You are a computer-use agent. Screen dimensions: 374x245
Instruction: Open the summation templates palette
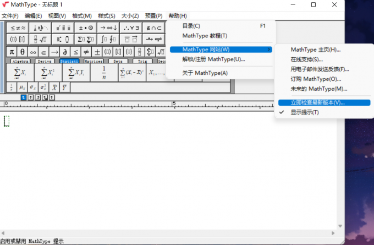[x=86, y=39]
